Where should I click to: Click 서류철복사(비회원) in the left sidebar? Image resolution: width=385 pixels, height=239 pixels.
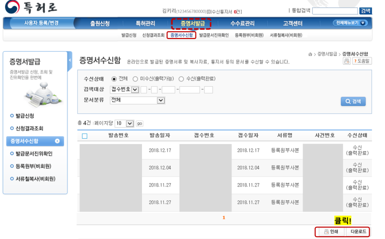[x=36, y=179]
